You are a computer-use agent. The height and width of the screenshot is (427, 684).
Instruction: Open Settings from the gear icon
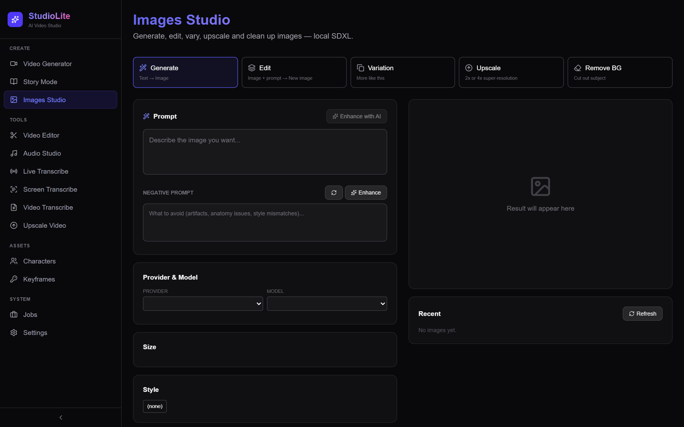(14, 332)
